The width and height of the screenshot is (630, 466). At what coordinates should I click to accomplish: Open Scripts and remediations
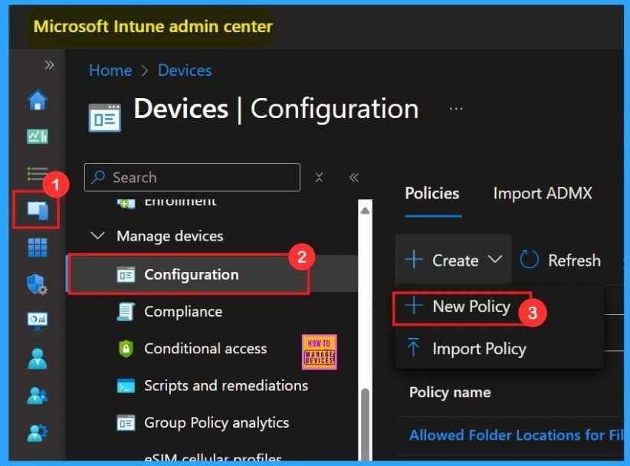coord(226,386)
